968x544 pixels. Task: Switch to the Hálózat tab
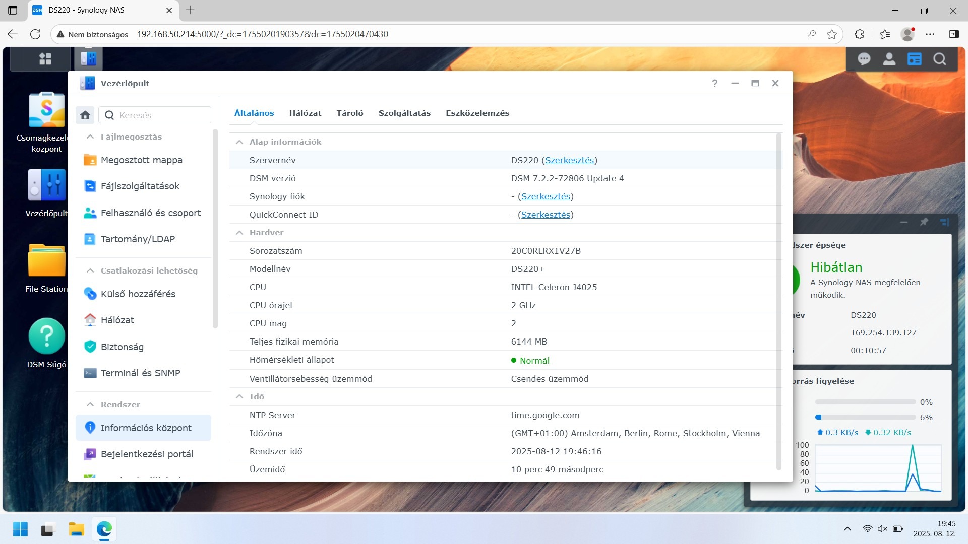click(305, 113)
